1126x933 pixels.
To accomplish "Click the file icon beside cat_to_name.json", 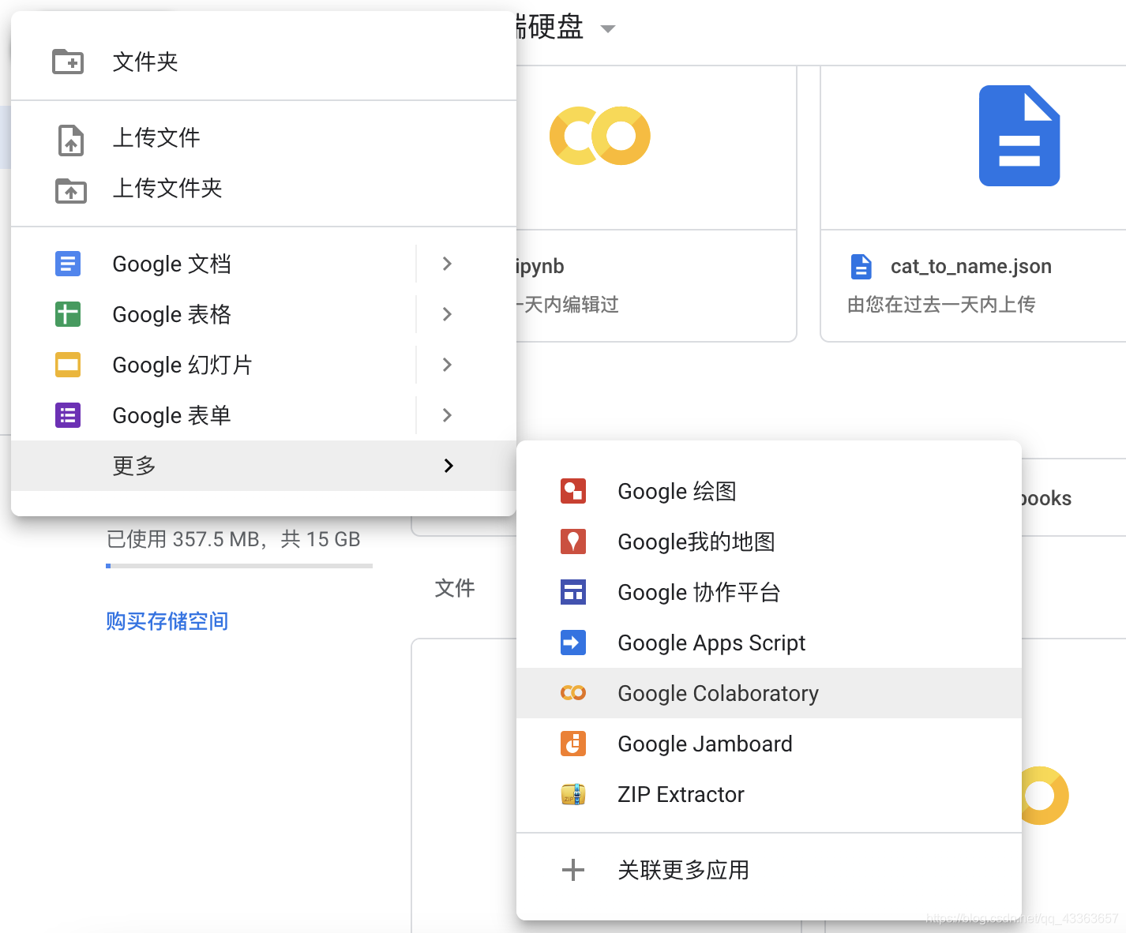I will point(861,267).
